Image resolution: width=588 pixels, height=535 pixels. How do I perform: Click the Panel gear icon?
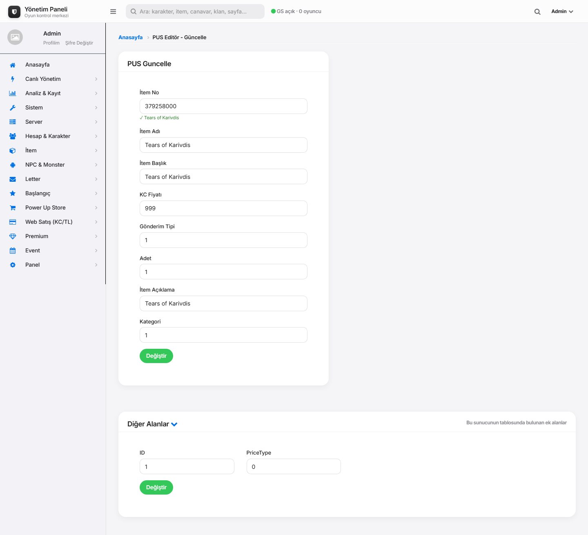(x=13, y=265)
